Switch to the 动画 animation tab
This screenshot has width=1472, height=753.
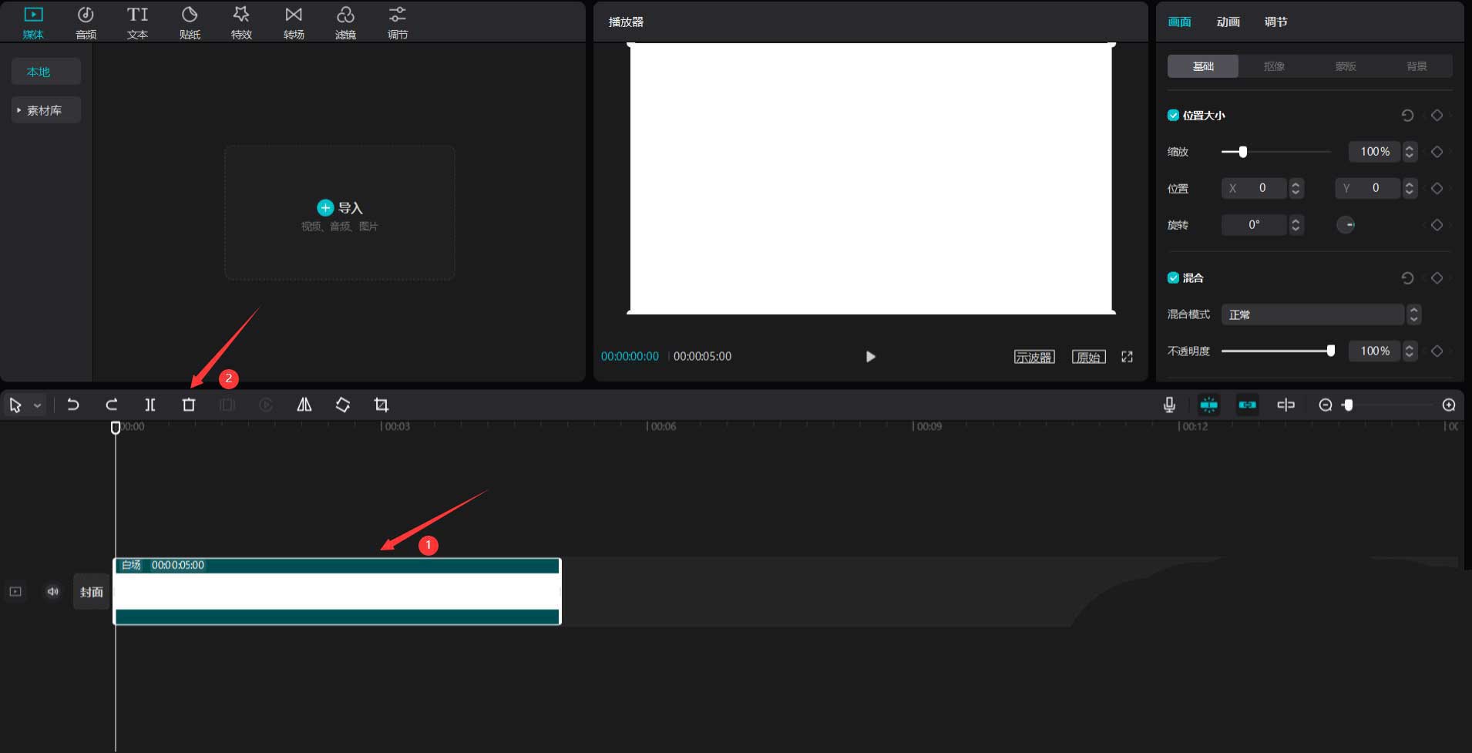tap(1228, 22)
